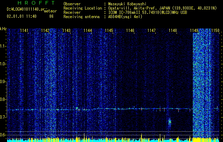Image resolution: width=223 pixels, height=142 pixels.
Task: Click the kHz axis unit label
Action: point(3,29)
